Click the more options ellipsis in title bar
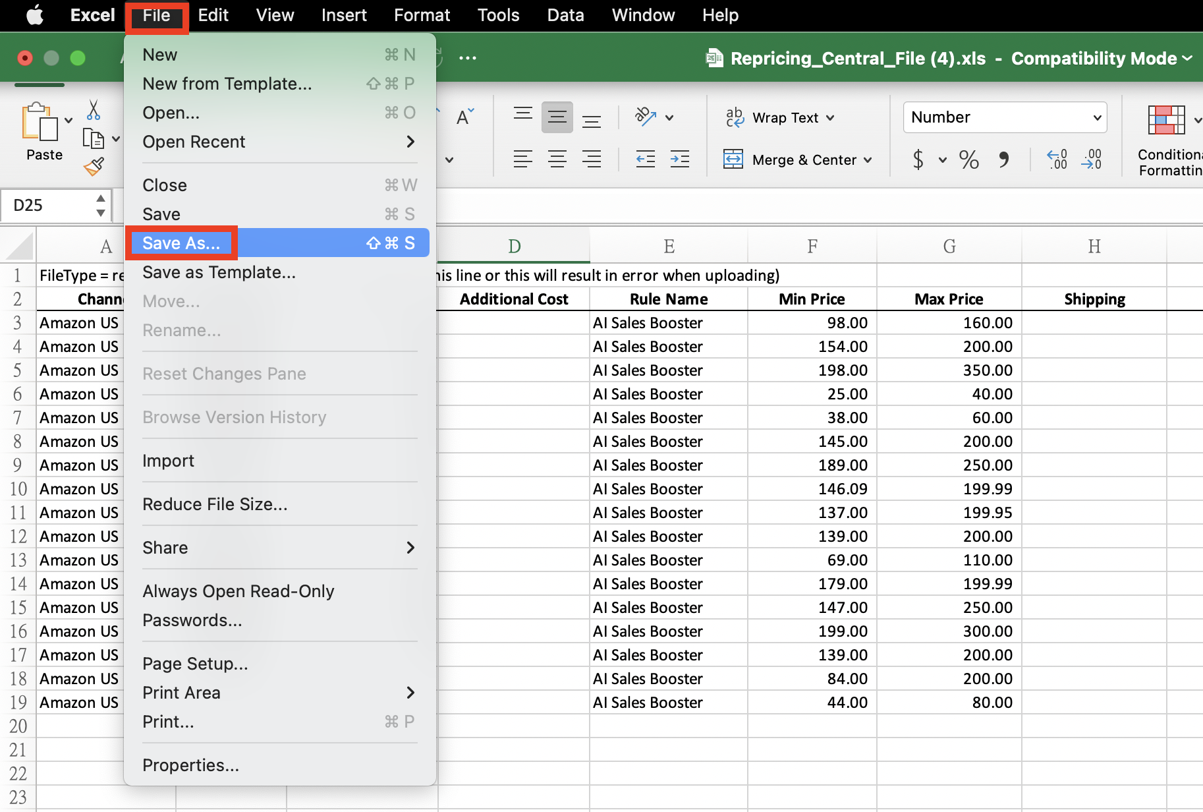 tap(468, 58)
